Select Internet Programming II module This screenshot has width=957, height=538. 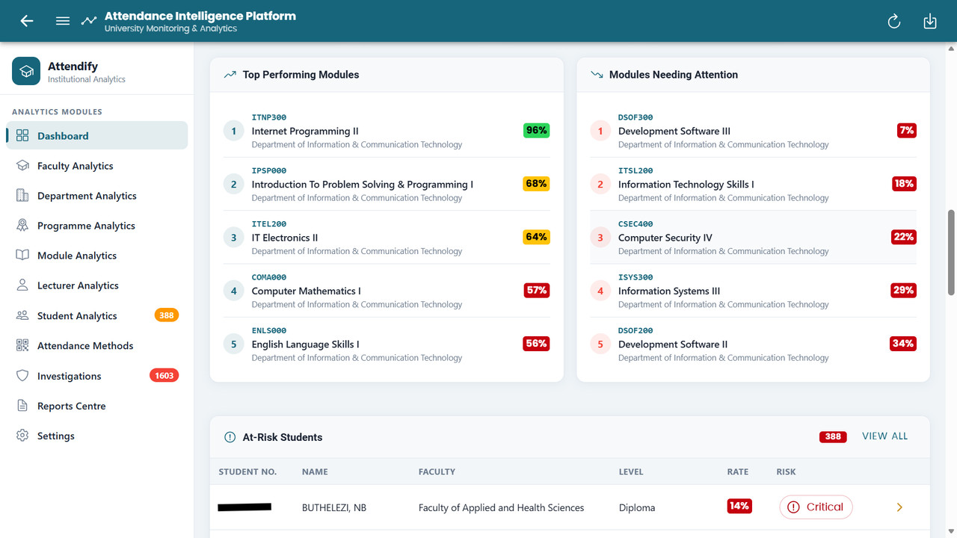click(x=387, y=131)
